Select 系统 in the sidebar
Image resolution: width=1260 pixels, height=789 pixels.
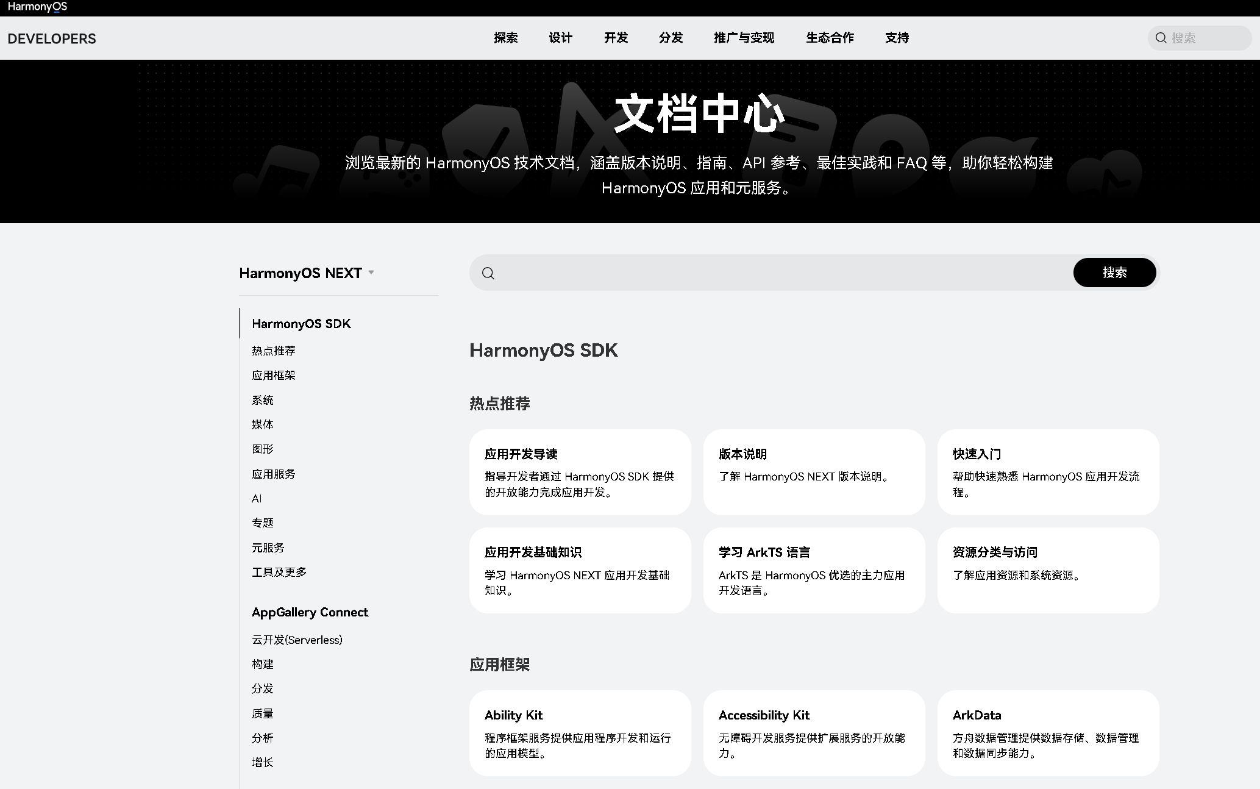click(x=263, y=400)
